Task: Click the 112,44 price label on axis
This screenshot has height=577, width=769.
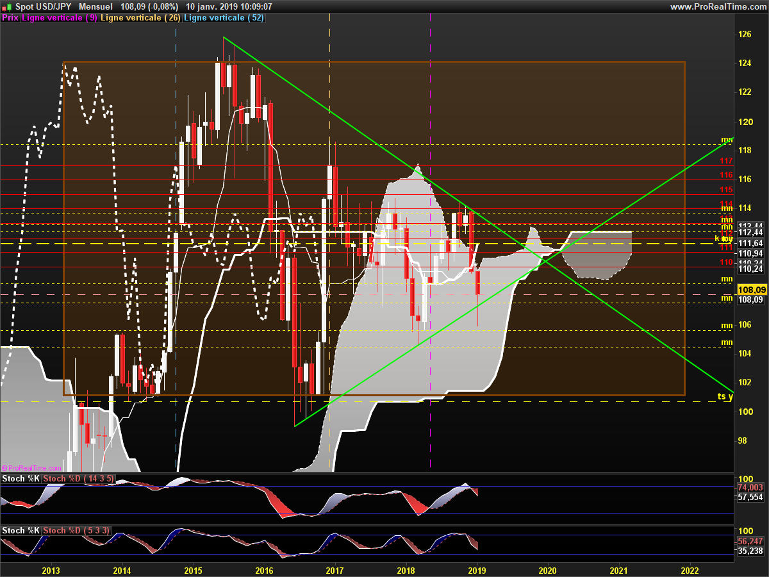Action: 750,232
